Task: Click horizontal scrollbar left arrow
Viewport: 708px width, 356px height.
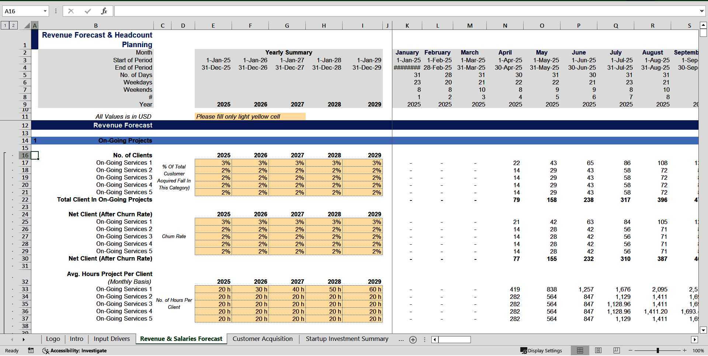Action: point(435,339)
